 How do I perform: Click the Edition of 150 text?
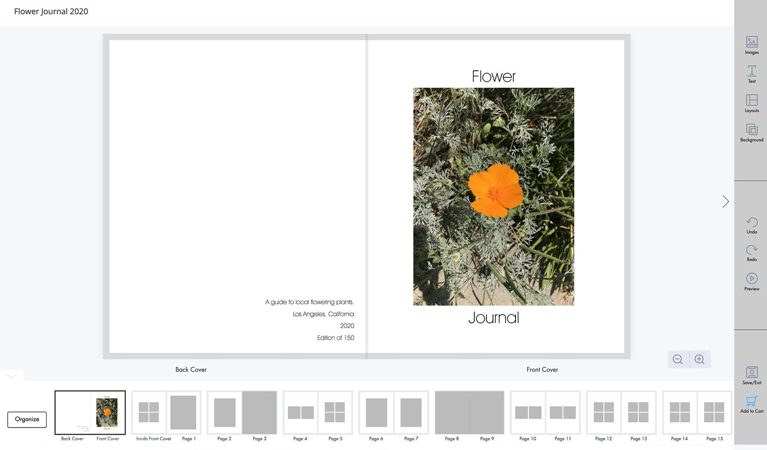point(335,338)
